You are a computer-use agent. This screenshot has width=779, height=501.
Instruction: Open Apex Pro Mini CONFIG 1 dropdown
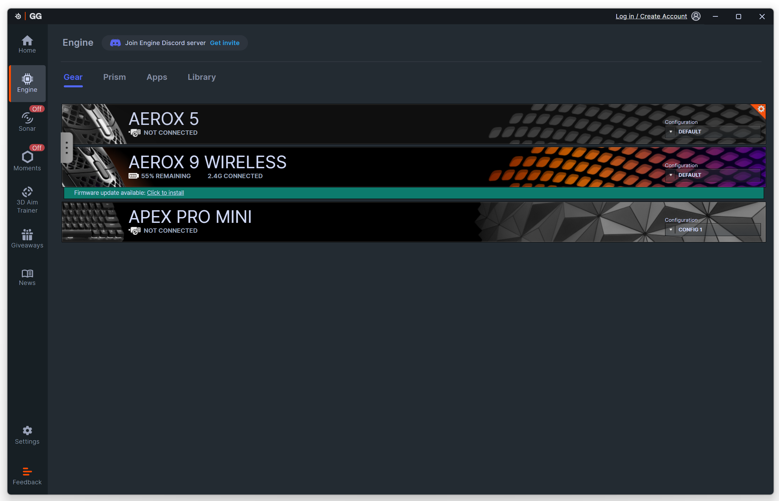click(x=712, y=230)
